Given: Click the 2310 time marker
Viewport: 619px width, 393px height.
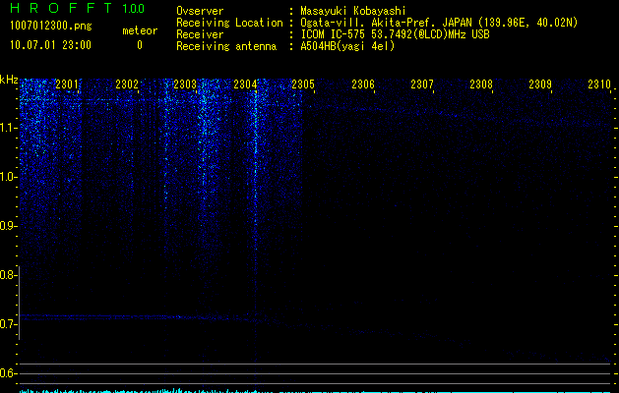Looking at the screenshot, I should 599,84.
